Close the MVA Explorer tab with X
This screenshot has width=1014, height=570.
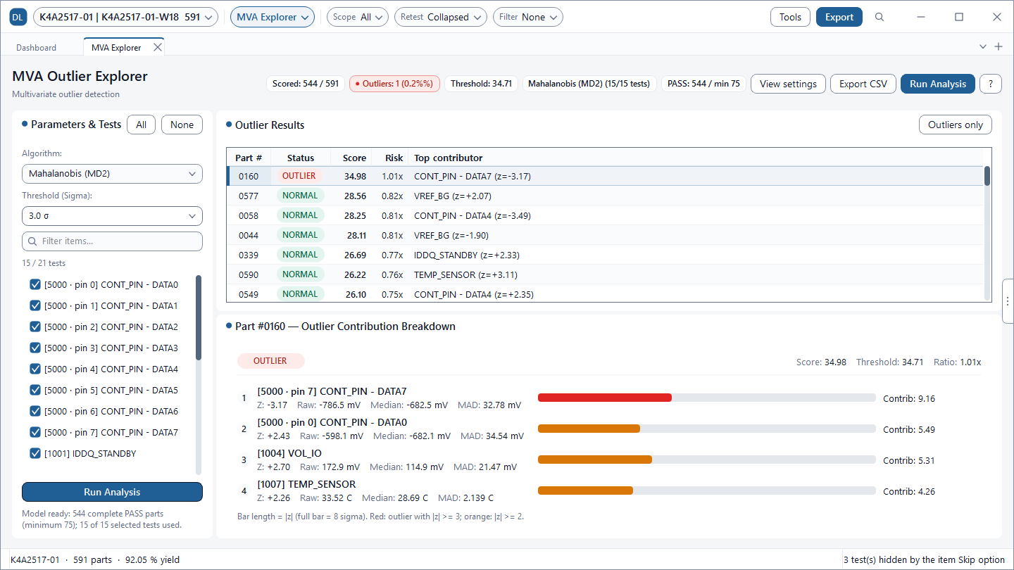pyautogui.click(x=158, y=47)
